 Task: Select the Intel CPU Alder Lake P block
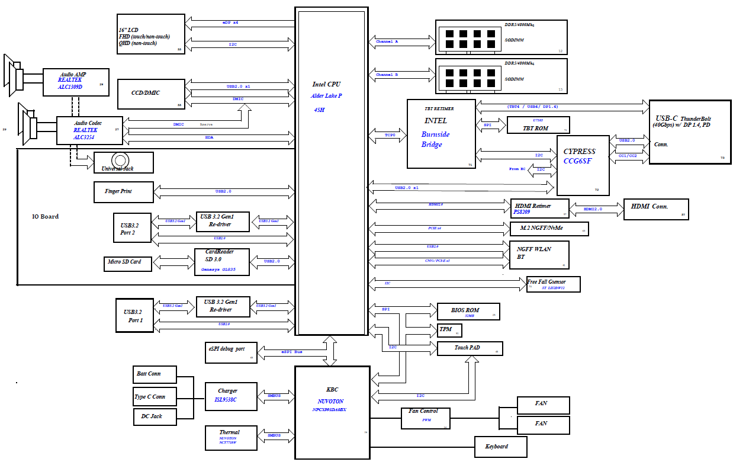point(332,172)
